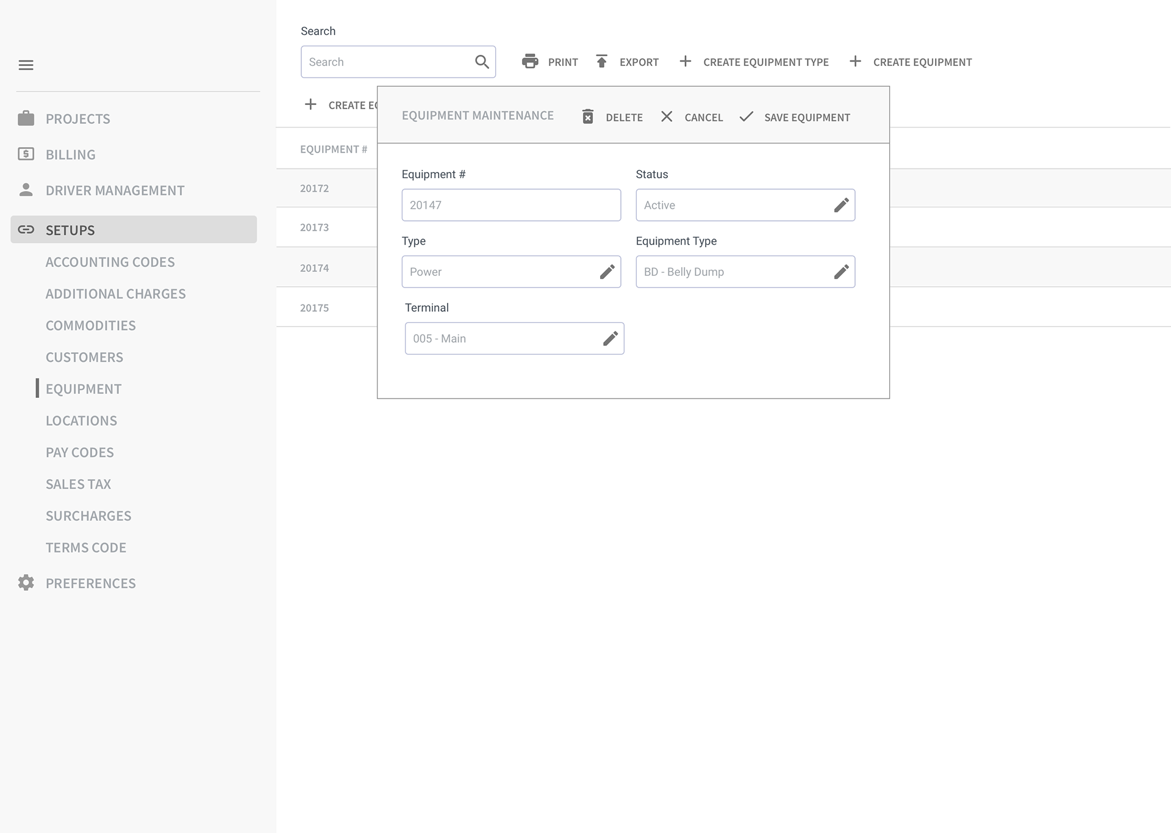This screenshot has height=833, width=1171.
Task: Open the Billing dollar icon
Action: tap(26, 154)
